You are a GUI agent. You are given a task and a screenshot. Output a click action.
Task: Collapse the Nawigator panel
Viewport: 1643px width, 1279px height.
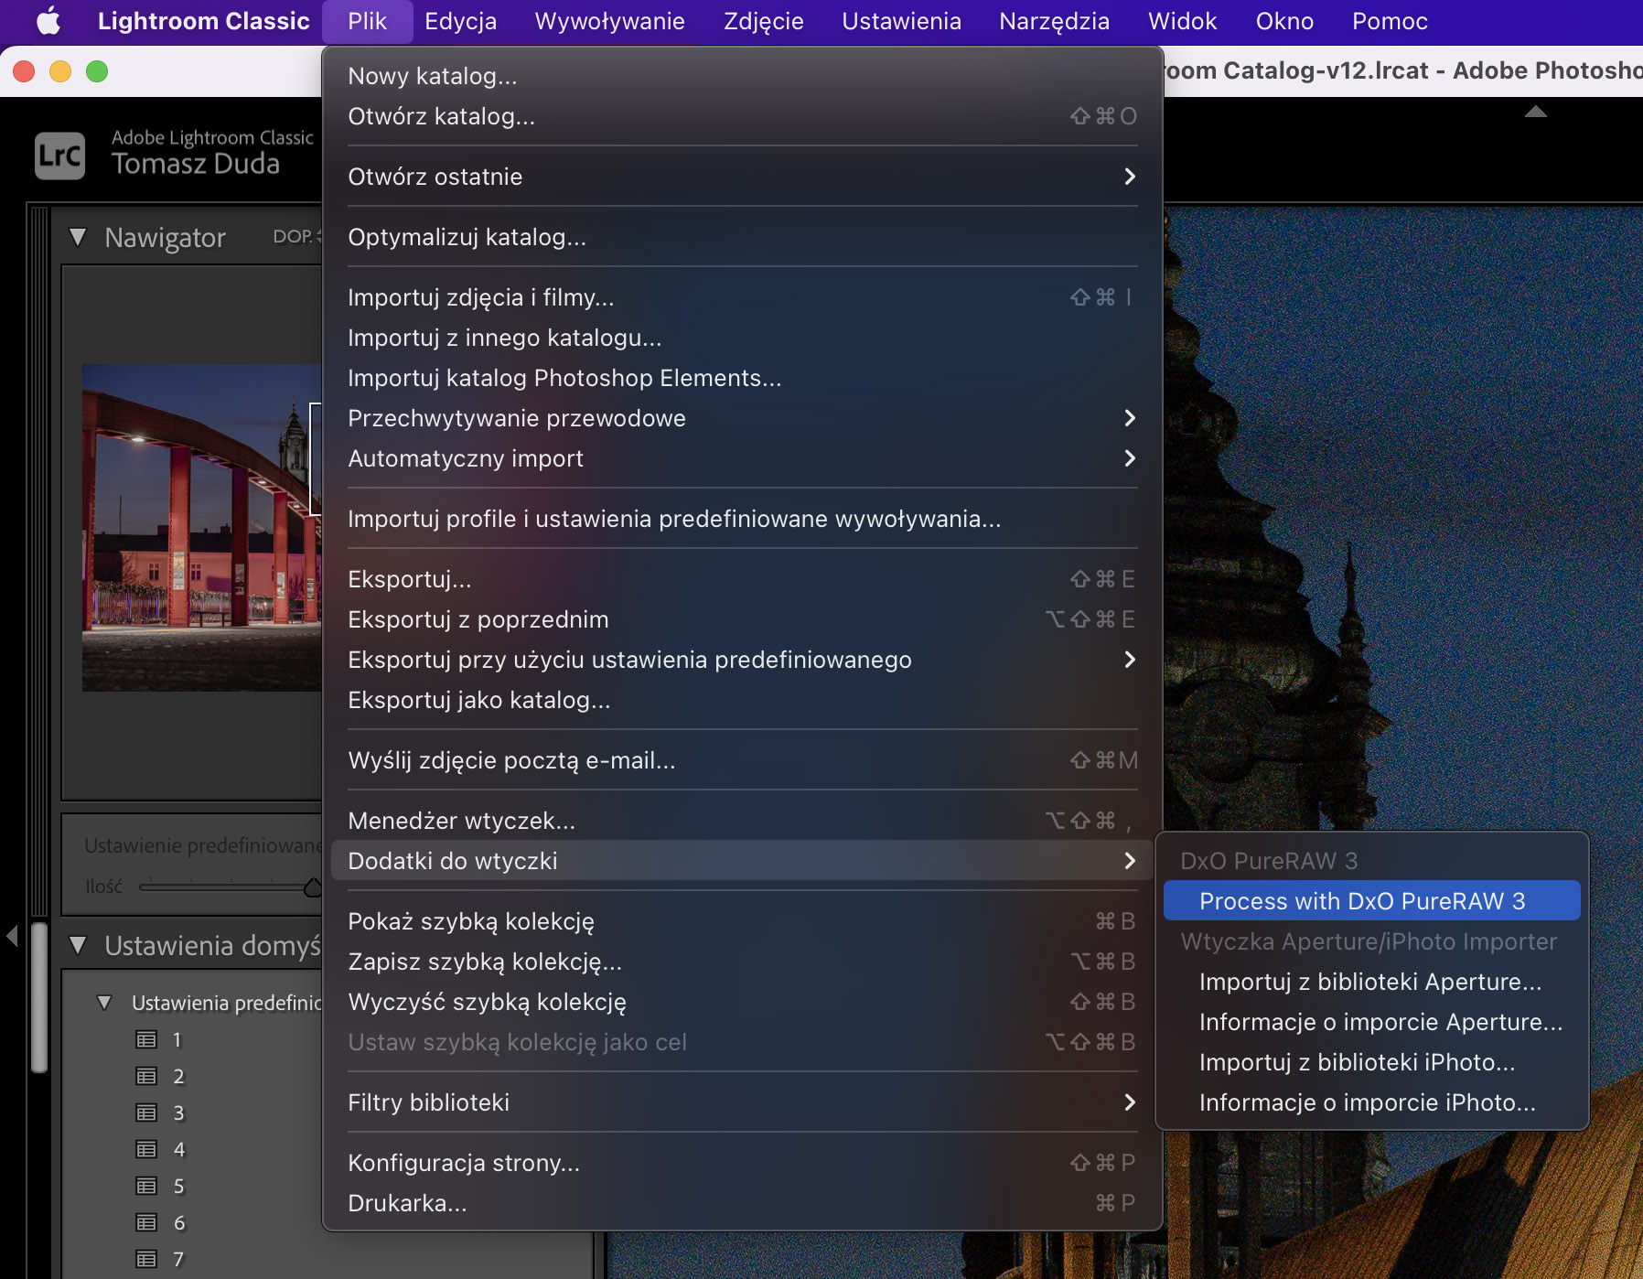[x=78, y=238]
